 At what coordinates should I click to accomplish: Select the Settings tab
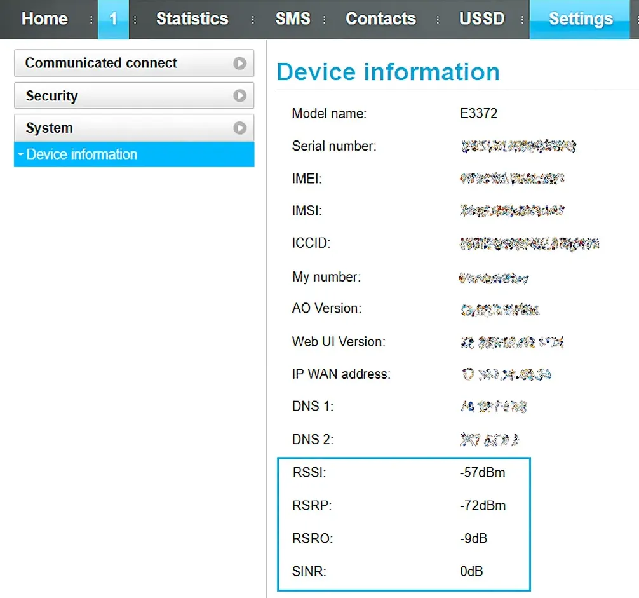pos(581,19)
